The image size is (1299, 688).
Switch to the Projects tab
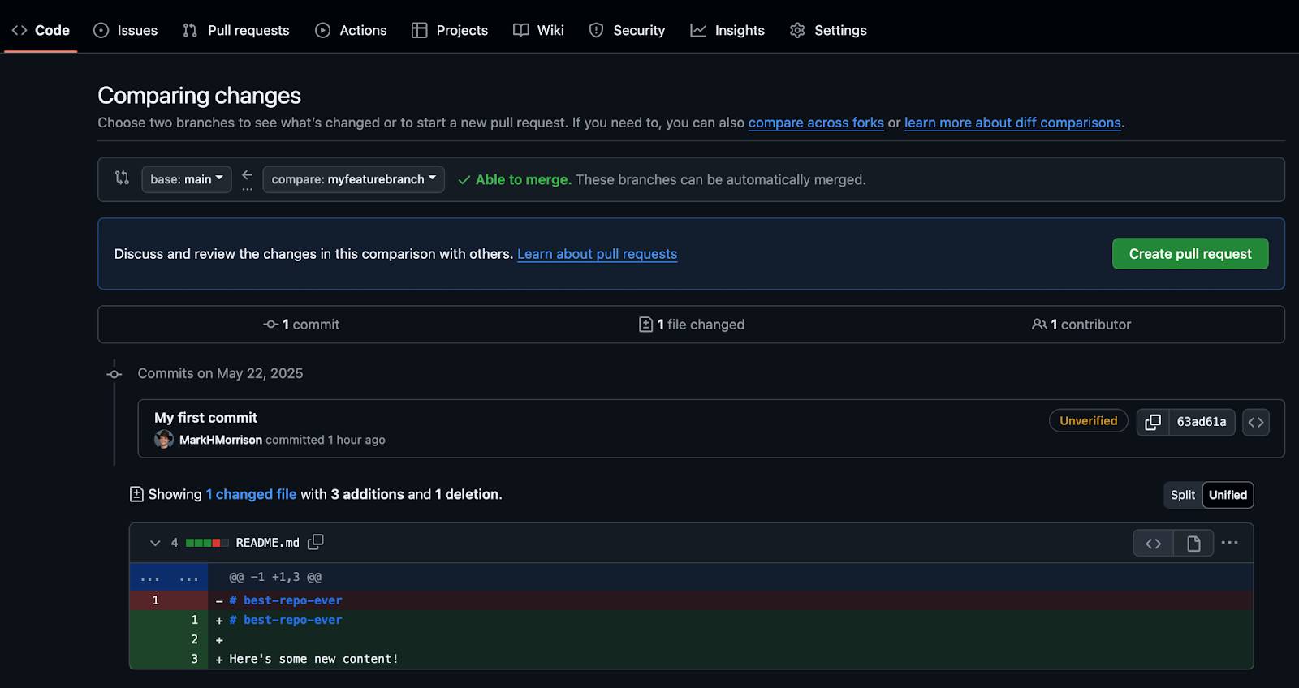pyautogui.click(x=450, y=30)
